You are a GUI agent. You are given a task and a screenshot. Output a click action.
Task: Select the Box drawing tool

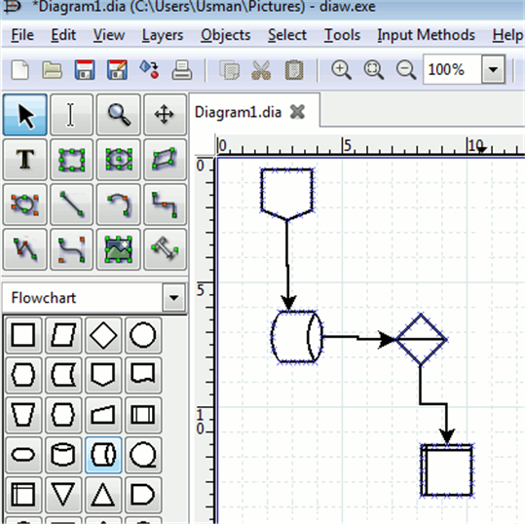click(71, 160)
